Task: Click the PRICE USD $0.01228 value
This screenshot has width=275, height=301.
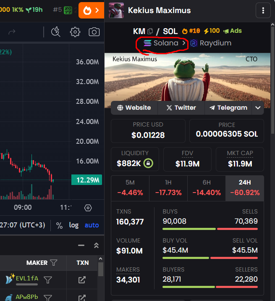Action: point(148,135)
